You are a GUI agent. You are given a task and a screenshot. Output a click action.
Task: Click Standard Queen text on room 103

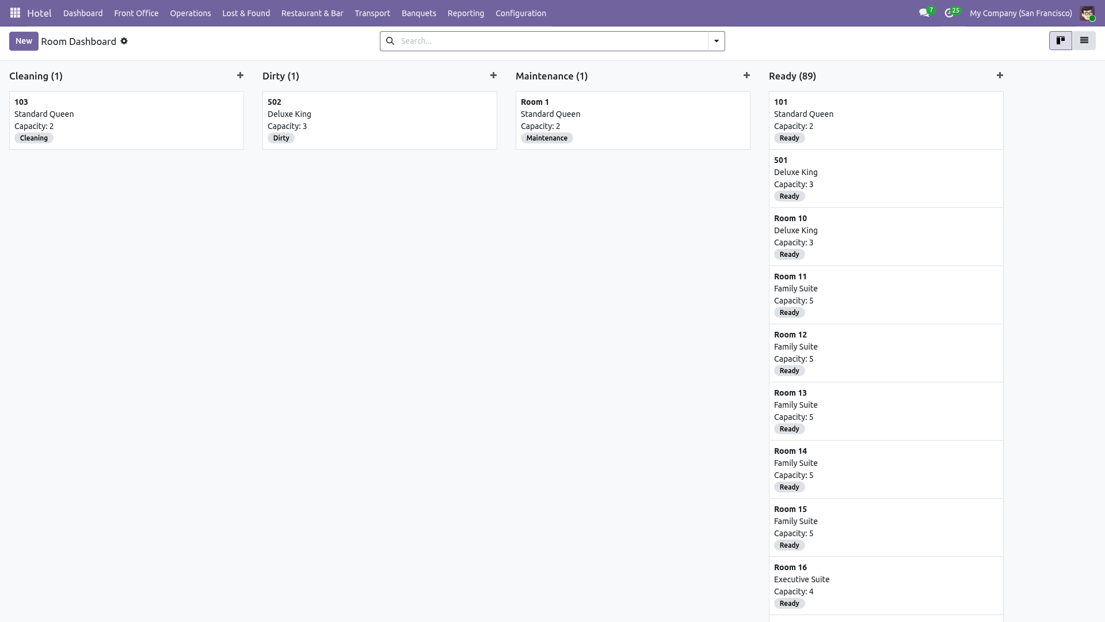[44, 114]
